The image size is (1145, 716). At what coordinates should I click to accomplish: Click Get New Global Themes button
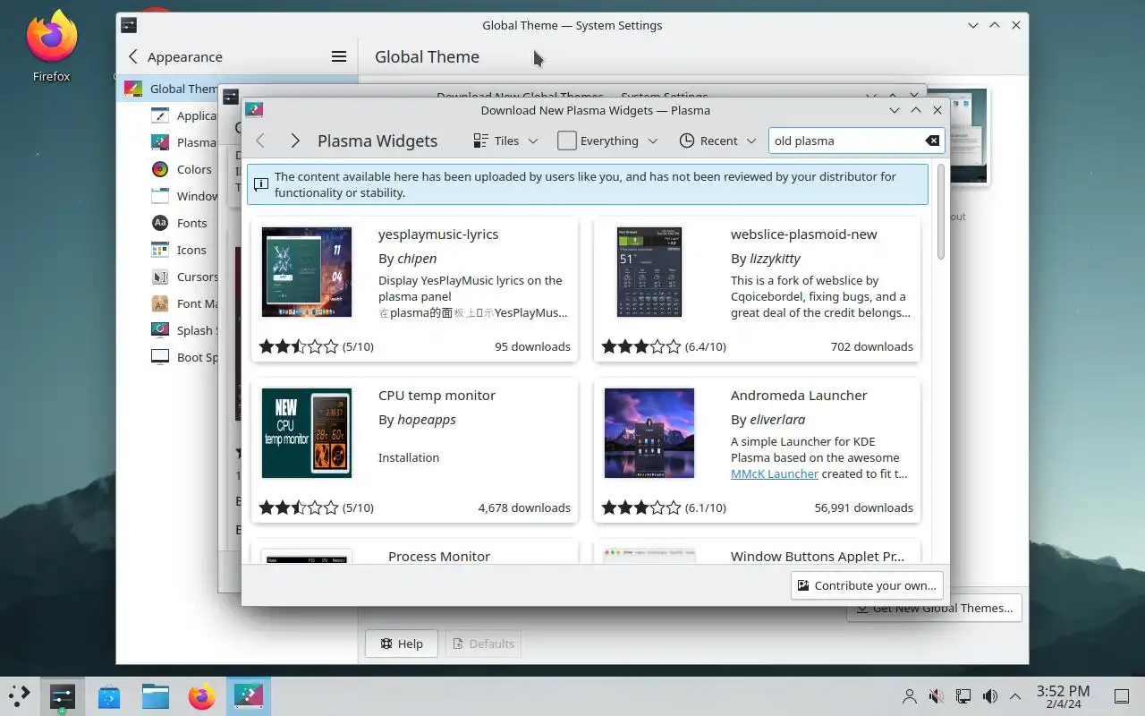point(934,608)
